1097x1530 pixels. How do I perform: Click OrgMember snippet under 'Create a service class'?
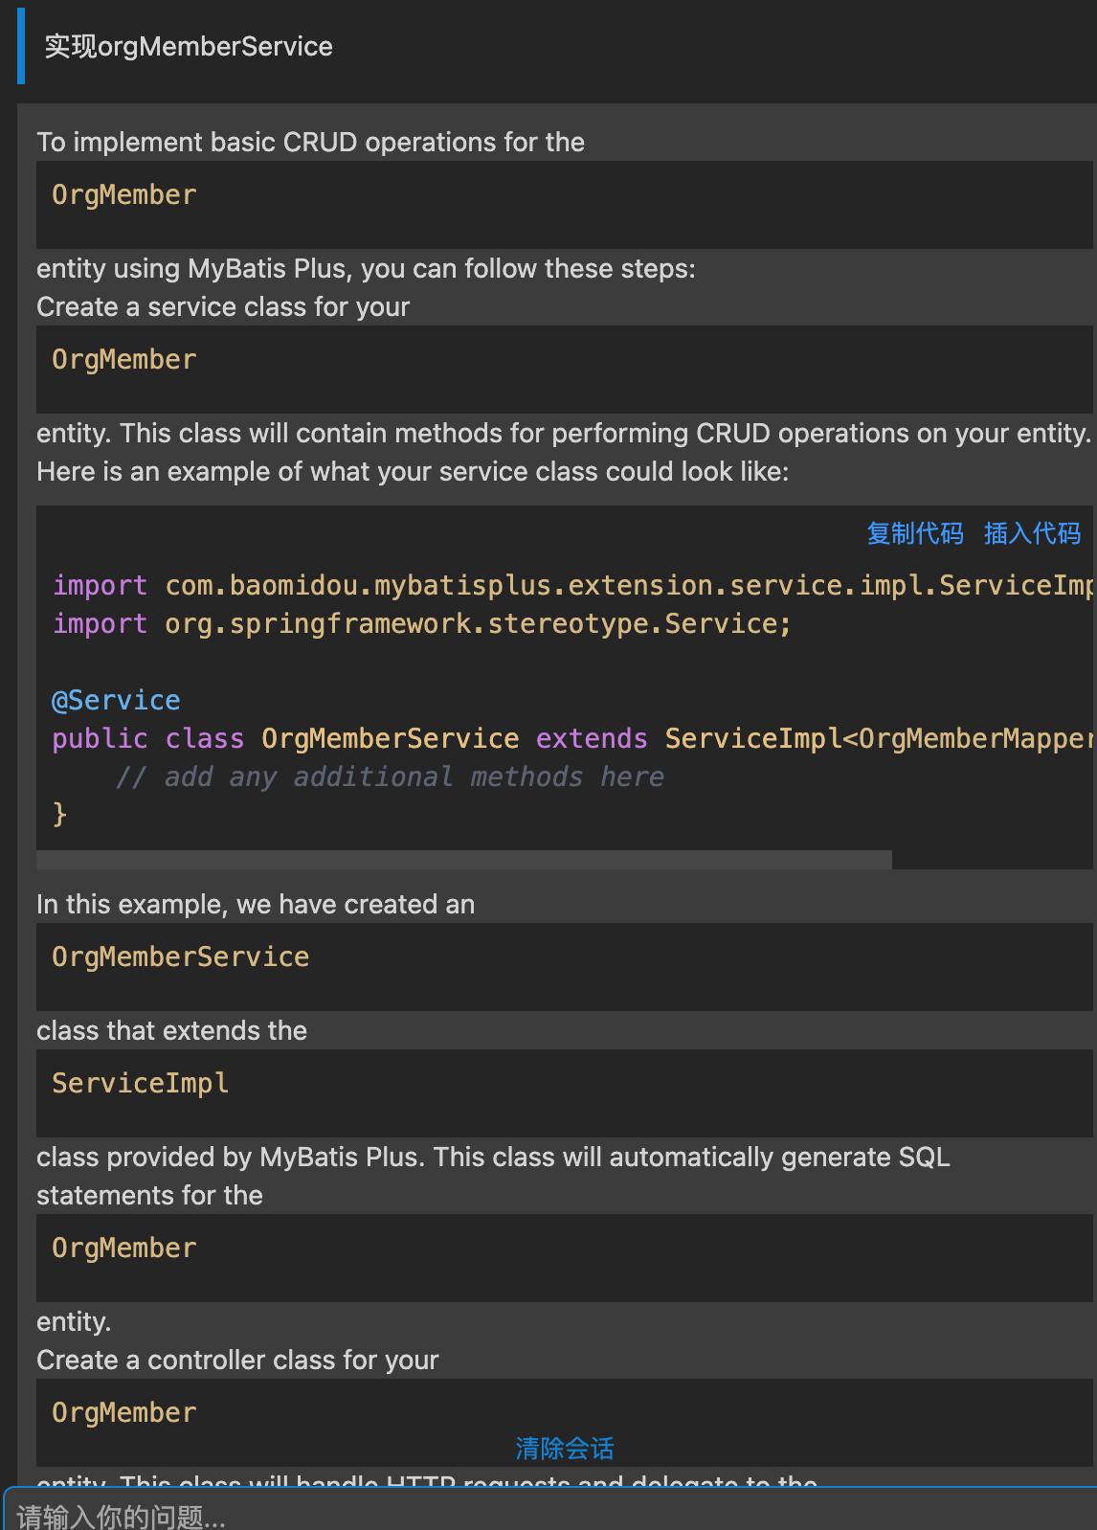(x=124, y=359)
